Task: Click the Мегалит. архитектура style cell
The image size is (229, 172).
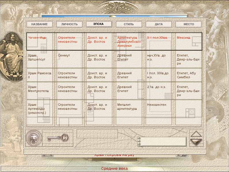Action: tap(127, 107)
